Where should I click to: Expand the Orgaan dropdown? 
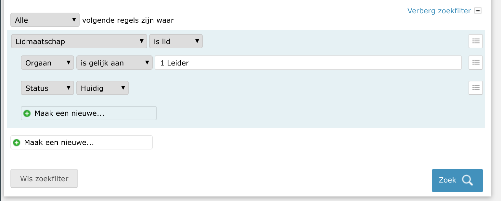coord(47,63)
